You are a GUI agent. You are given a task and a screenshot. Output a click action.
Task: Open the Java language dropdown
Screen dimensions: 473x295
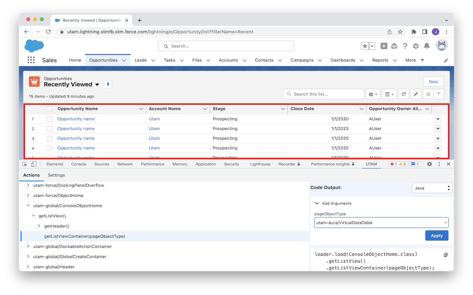[x=432, y=188]
